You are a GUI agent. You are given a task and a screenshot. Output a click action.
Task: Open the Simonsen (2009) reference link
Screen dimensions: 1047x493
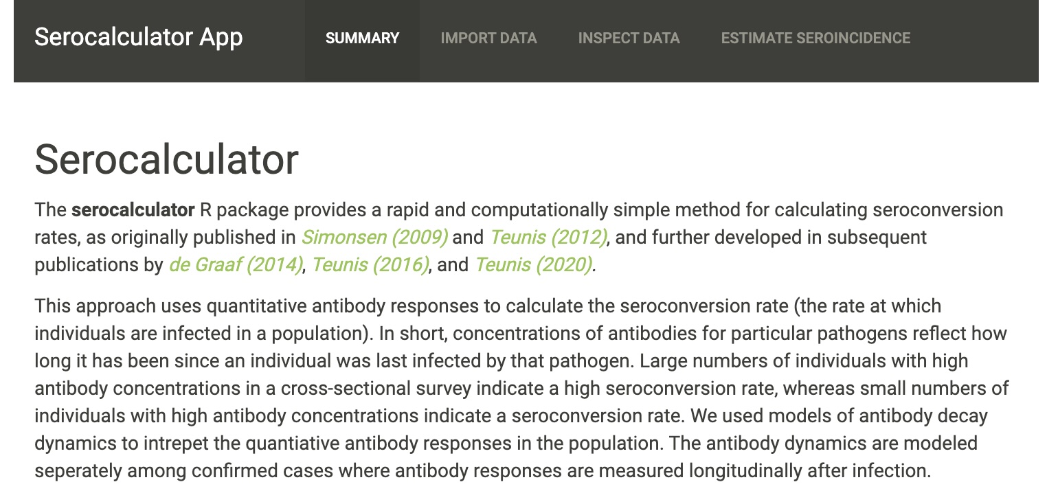pyautogui.click(x=374, y=238)
